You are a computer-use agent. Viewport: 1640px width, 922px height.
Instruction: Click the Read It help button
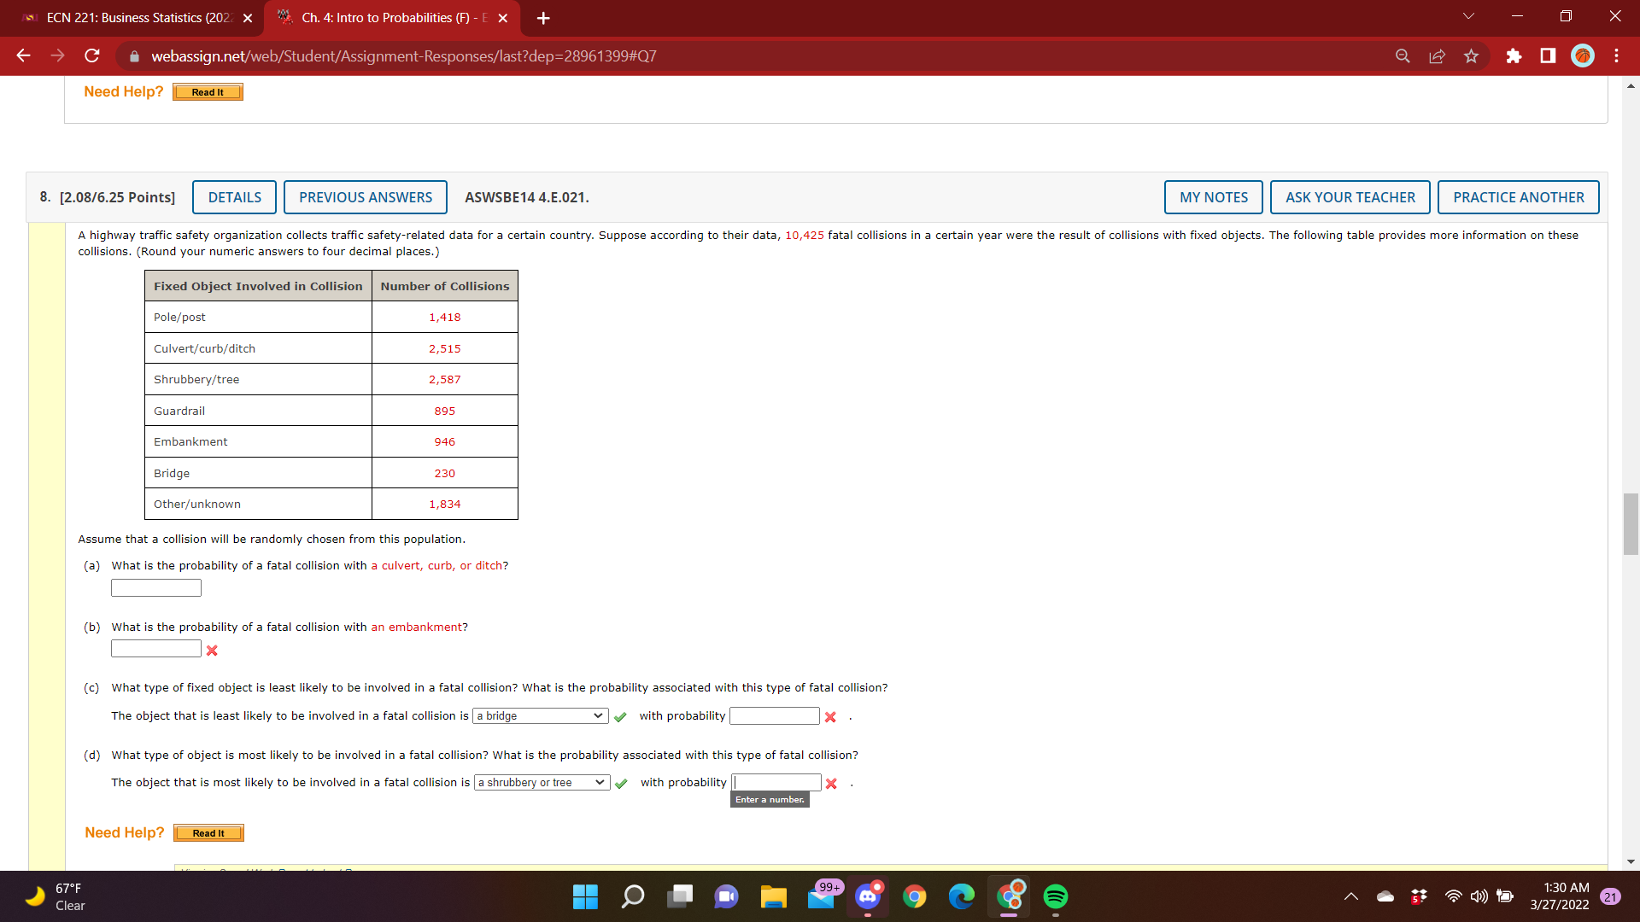click(x=208, y=832)
